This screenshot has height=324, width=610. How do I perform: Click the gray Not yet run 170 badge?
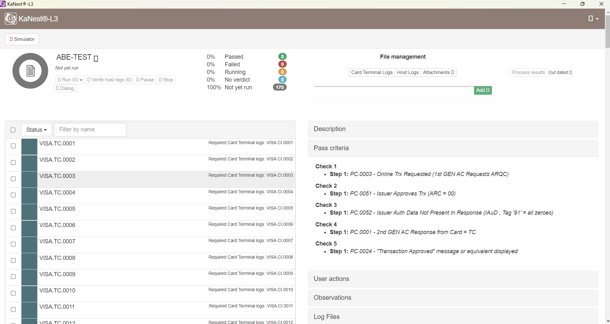click(280, 87)
